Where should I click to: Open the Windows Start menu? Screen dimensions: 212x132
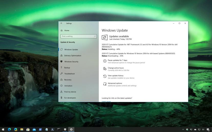pyautogui.click(x=3, y=129)
